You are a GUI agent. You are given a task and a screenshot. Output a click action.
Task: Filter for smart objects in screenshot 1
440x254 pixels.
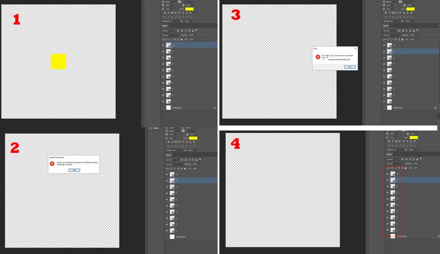[193, 30]
